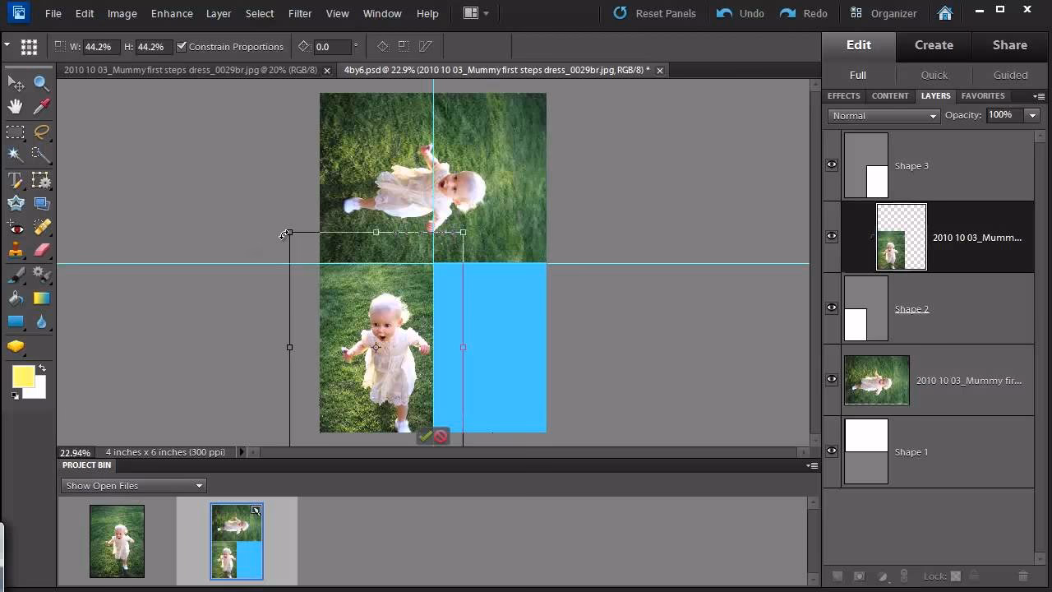This screenshot has width=1052, height=592.
Task: Commit the transform with the green checkmark
Action: (x=426, y=436)
